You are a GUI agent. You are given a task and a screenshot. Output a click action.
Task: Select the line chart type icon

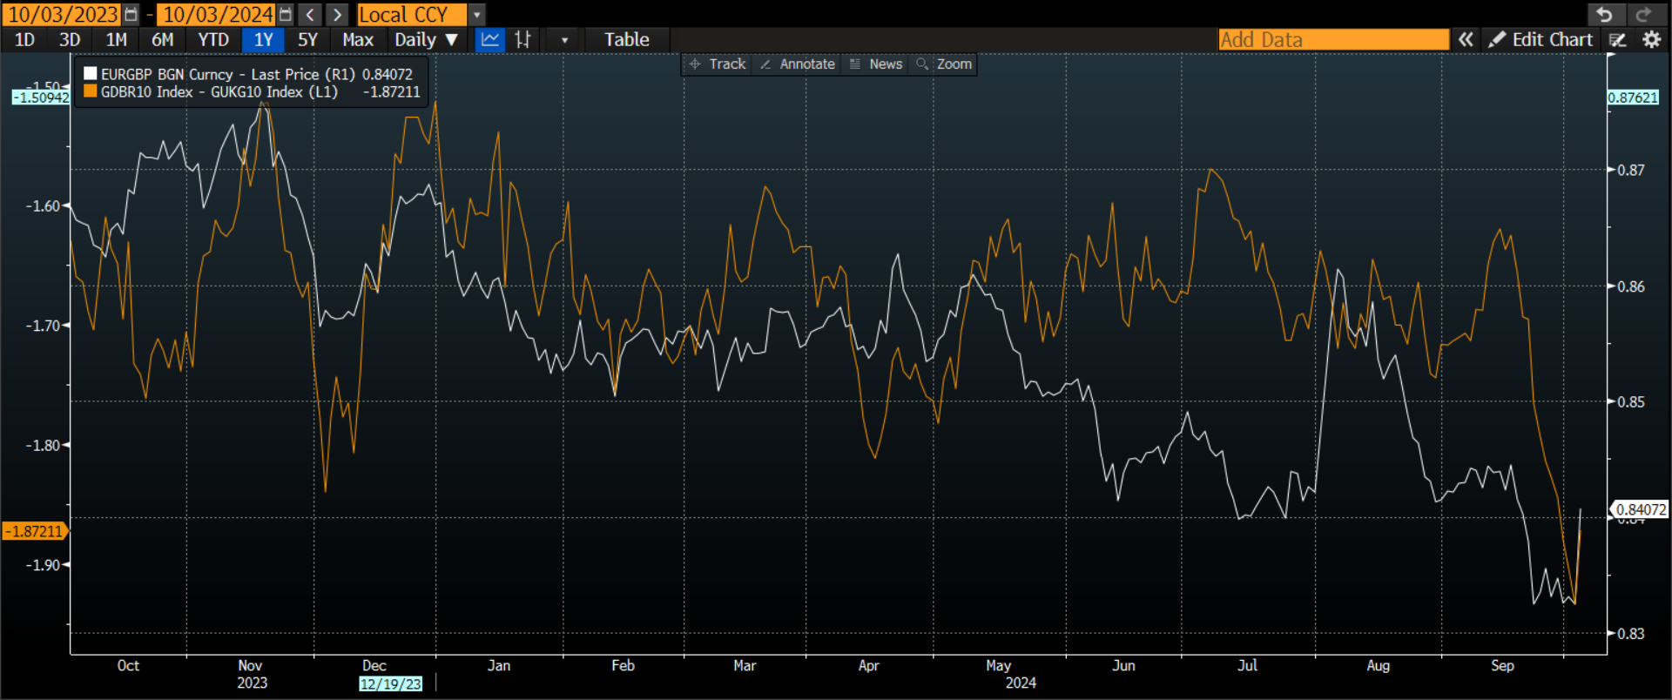[x=490, y=39]
